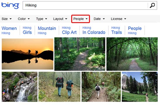Open the highlighted People filter dropdown
The width and height of the screenshot is (160, 105).
[x=81, y=19]
